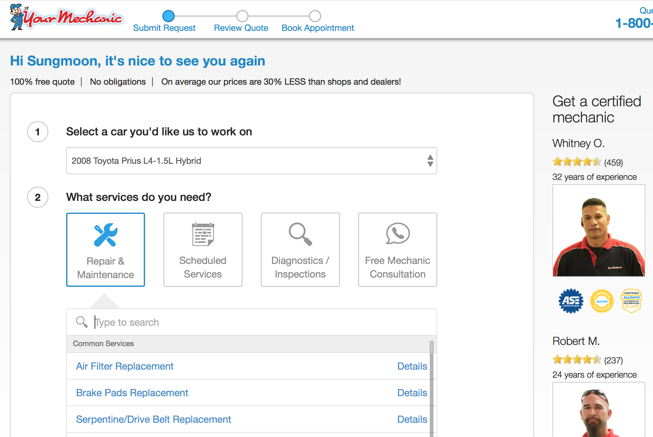Click the ASE Certified badge
The height and width of the screenshot is (437, 653).
[571, 301]
